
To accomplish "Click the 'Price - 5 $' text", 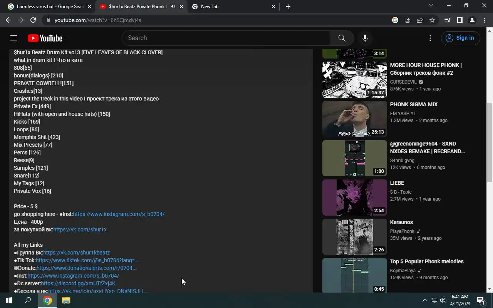I will coord(26,206).
